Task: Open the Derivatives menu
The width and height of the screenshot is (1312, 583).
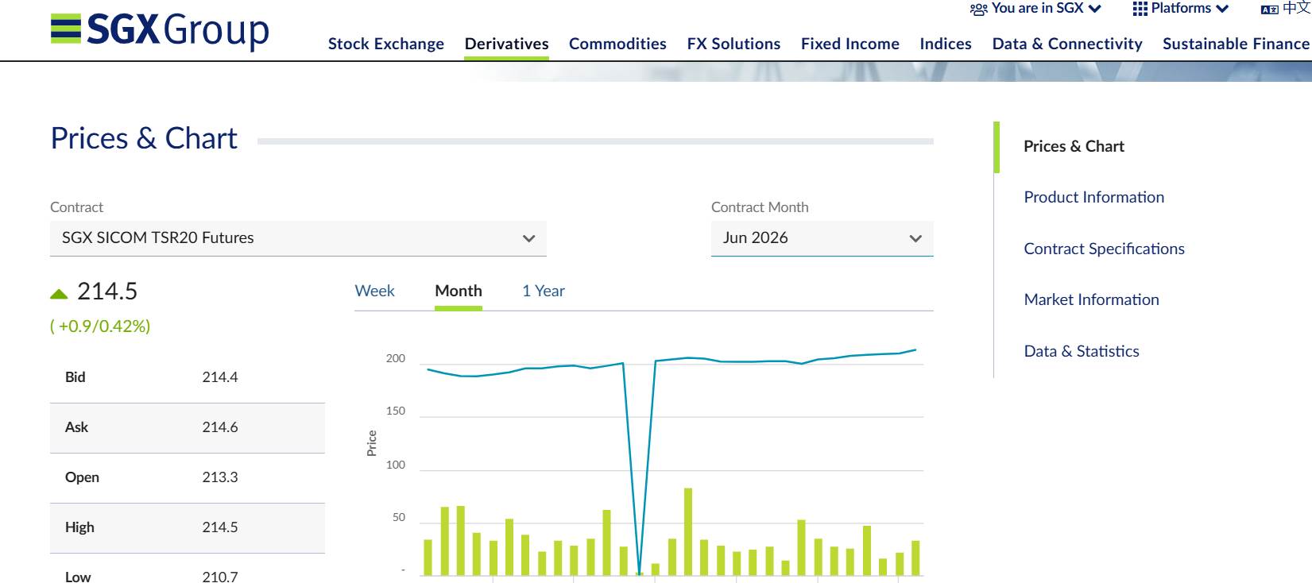Action: click(506, 44)
